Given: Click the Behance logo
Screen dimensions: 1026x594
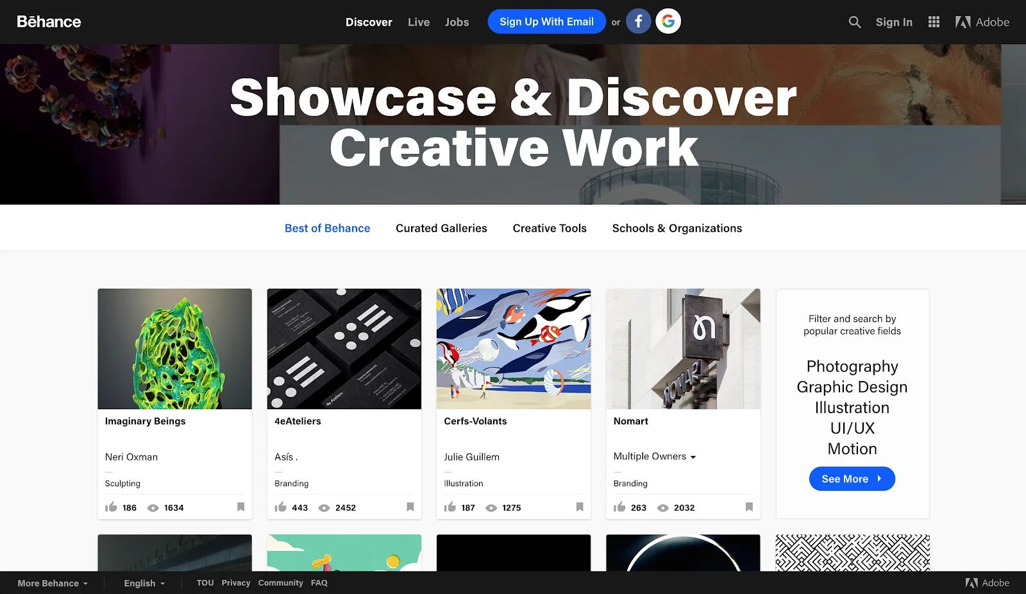Looking at the screenshot, I should click(x=49, y=22).
